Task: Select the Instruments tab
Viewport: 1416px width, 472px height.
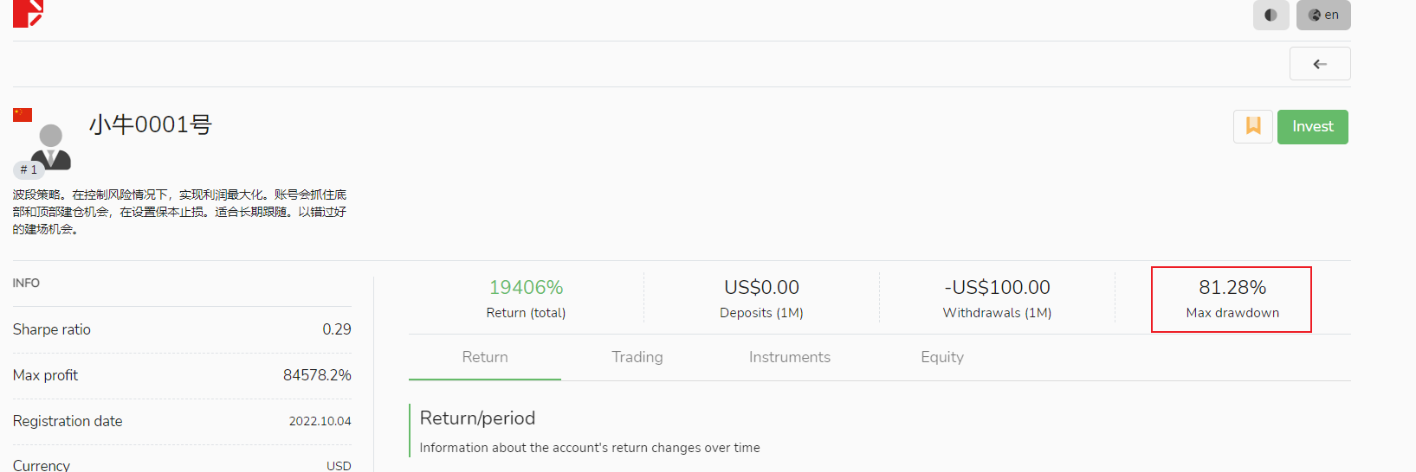Action: 789,357
